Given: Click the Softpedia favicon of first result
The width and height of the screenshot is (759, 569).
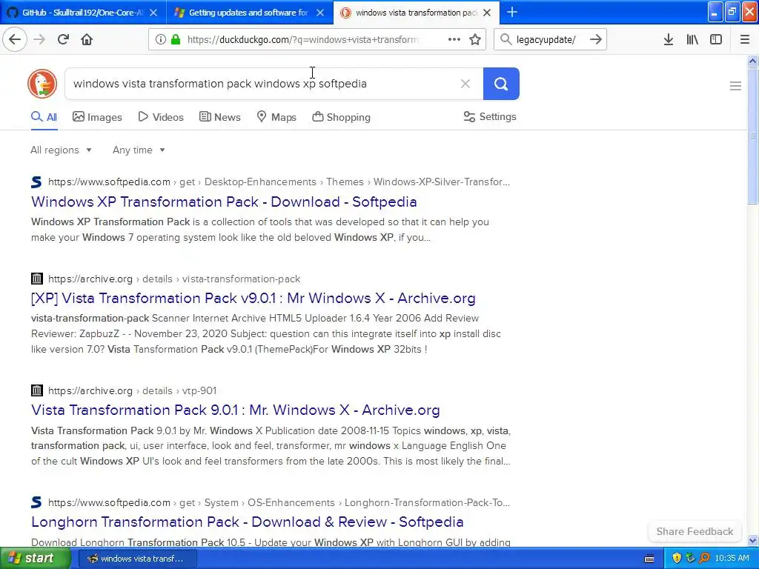Looking at the screenshot, I should (36, 182).
